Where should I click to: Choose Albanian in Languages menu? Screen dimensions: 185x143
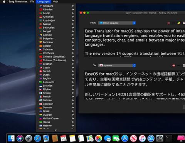[56, 10]
